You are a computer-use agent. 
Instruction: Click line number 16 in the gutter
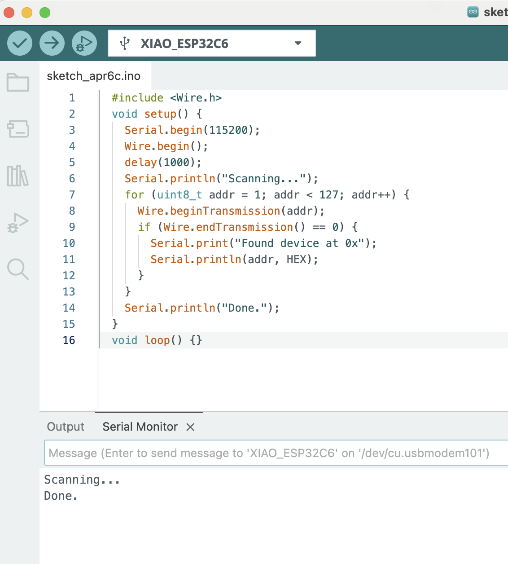click(69, 340)
